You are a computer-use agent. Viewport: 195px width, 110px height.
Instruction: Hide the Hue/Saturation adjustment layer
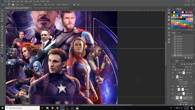(173, 73)
